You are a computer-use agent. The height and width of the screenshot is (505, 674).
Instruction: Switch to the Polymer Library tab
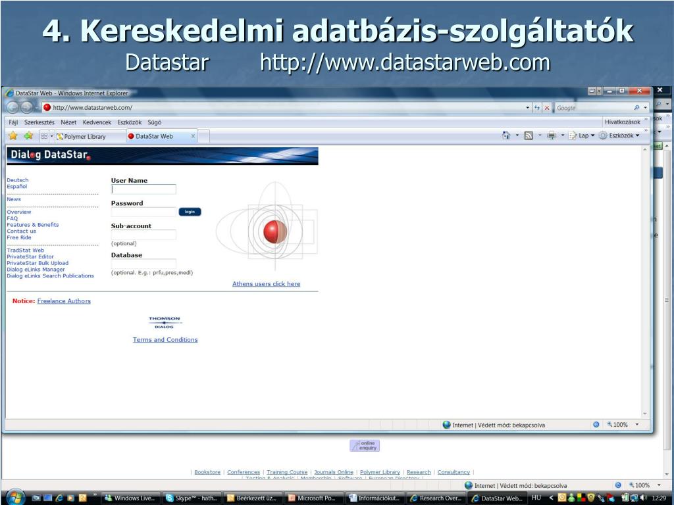pos(90,136)
